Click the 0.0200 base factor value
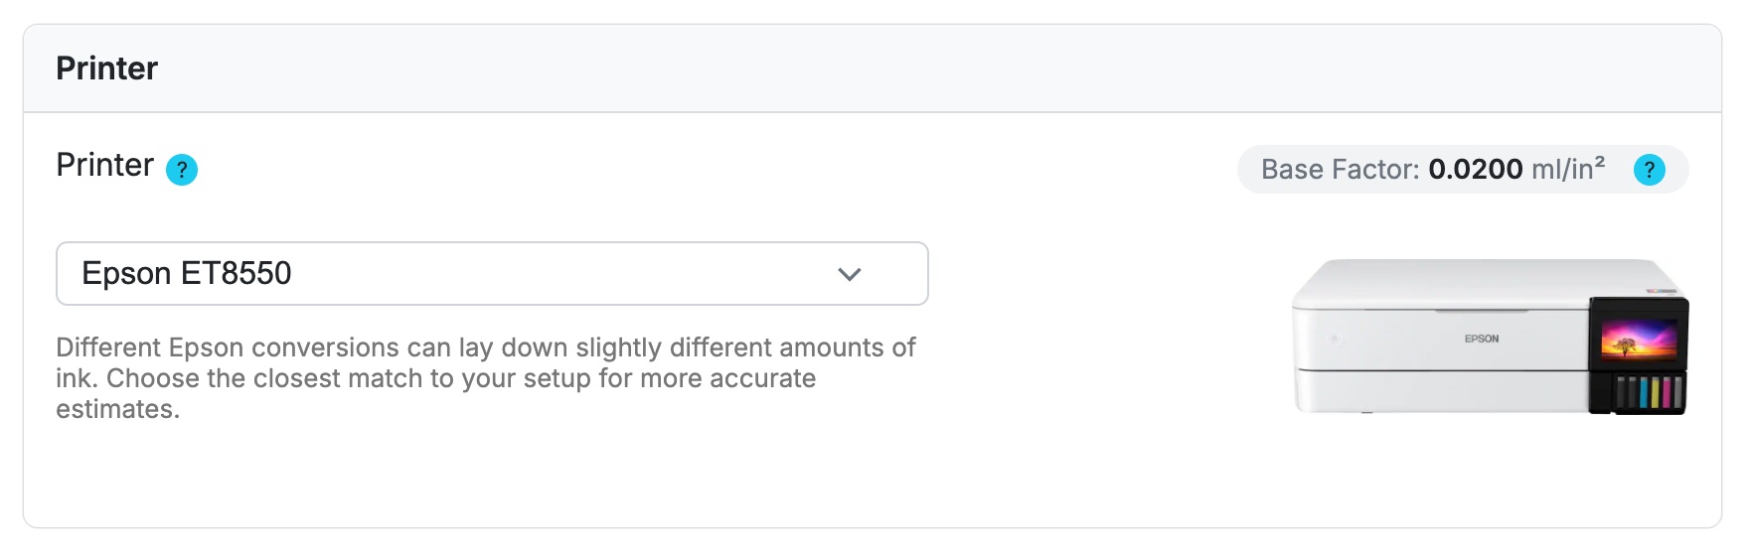The image size is (1755, 554). (x=1475, y=170)
